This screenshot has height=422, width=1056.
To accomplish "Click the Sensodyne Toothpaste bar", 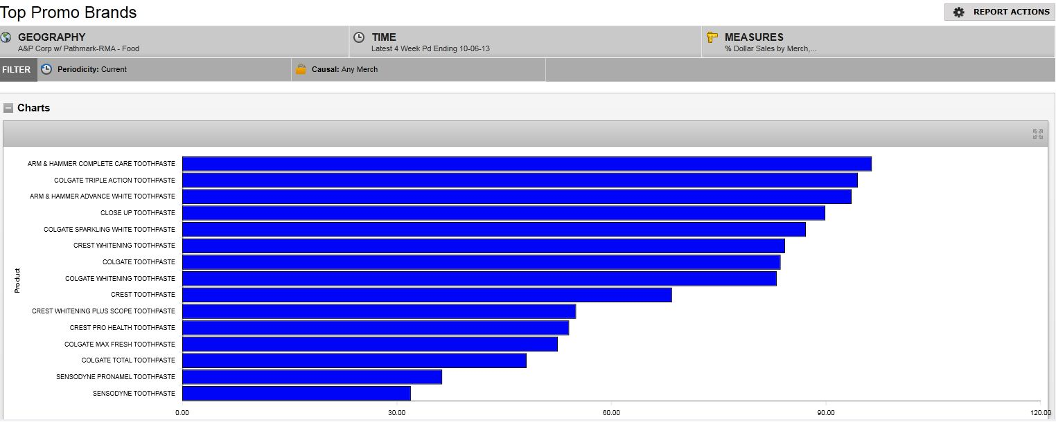I will [296, 394].
